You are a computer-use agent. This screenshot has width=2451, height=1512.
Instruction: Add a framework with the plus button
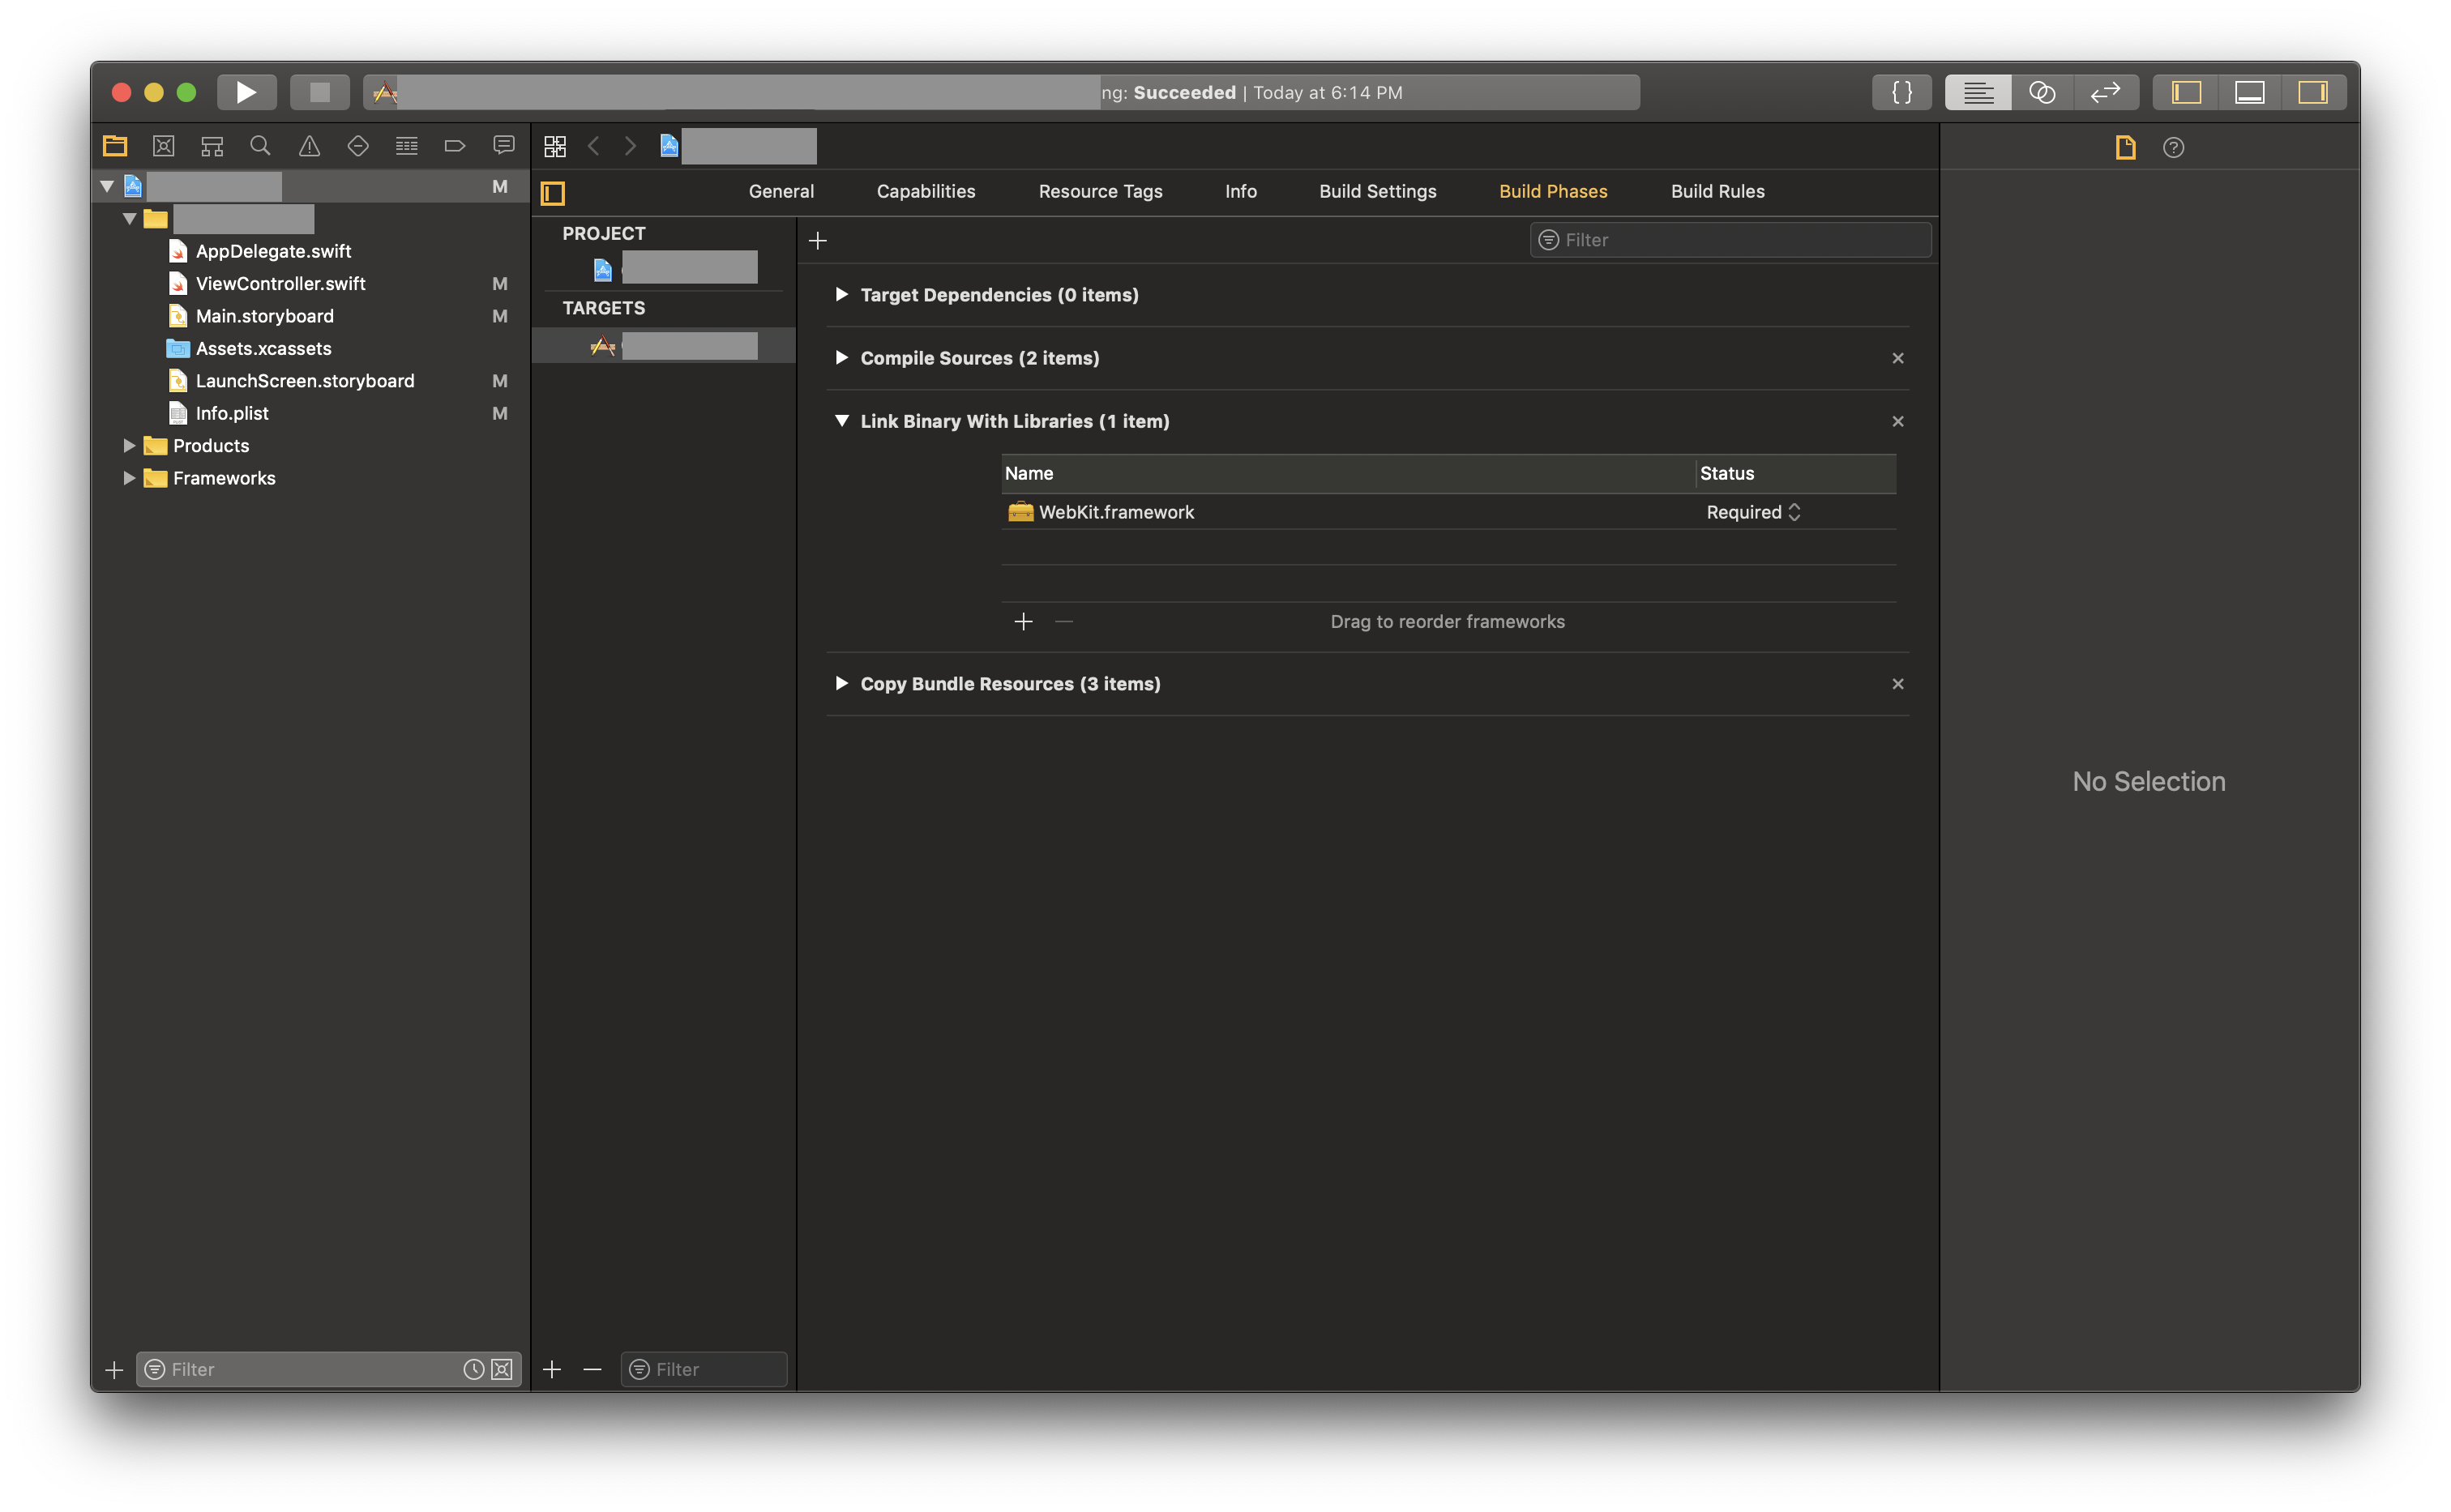[x=1022, y=622]
